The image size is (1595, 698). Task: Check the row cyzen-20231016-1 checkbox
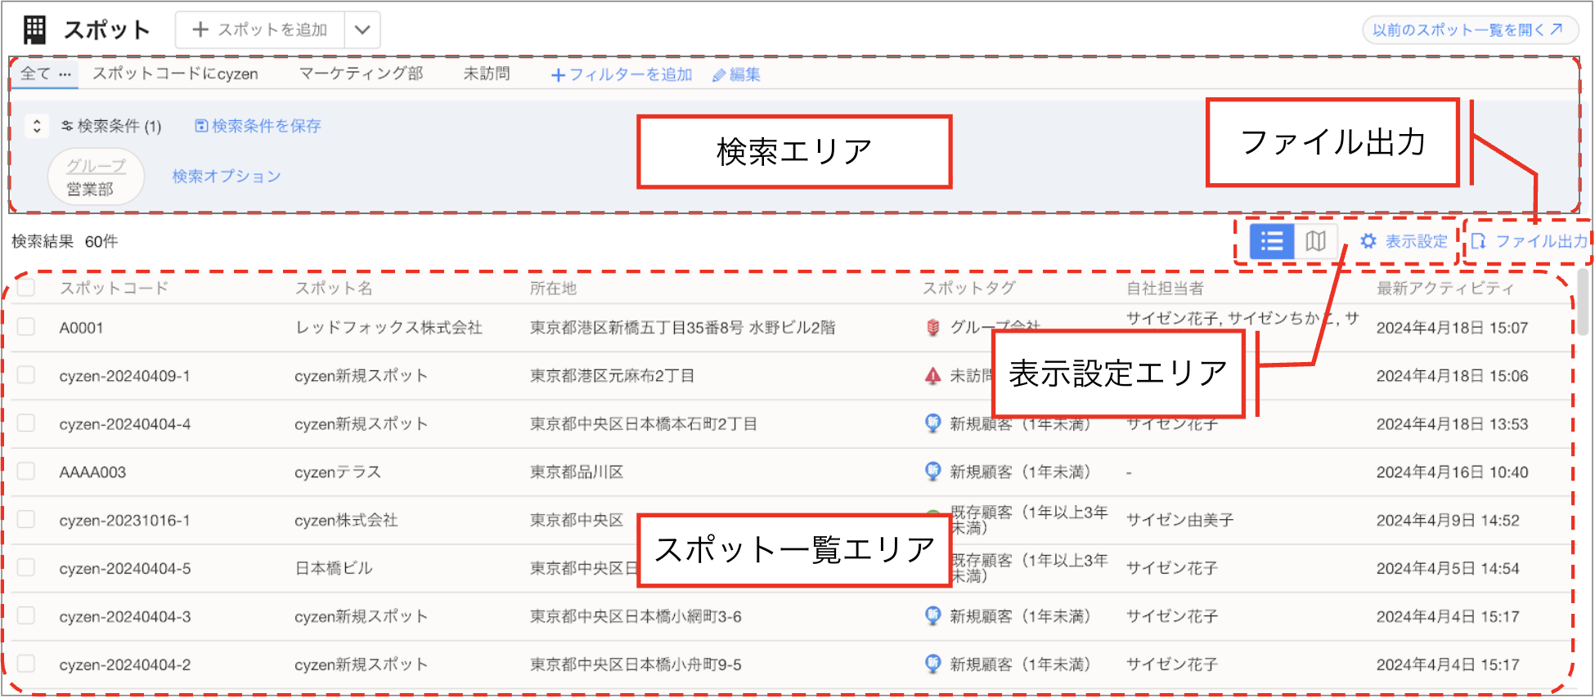26,520
